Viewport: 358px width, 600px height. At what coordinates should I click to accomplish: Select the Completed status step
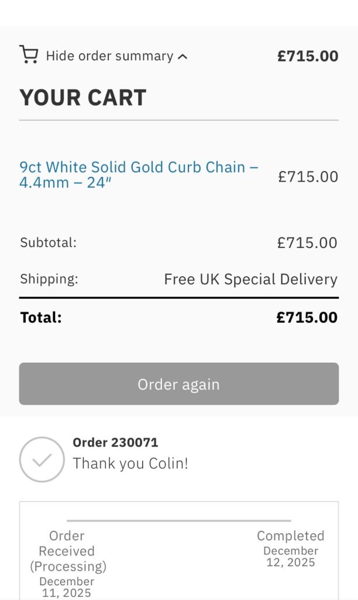point(290,536)
